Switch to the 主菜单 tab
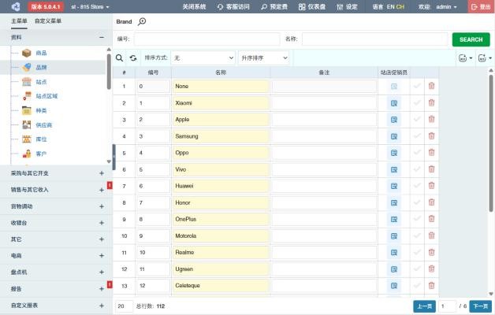Image resolution: width=495 pixels, height=315 pixels. pos(19,21)
